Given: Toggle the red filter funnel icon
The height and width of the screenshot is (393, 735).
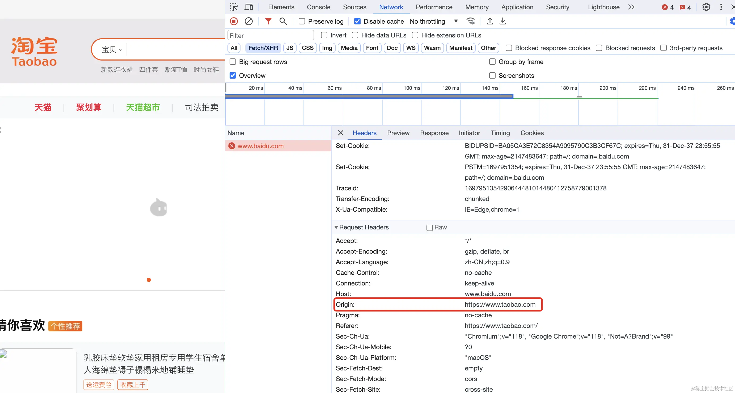Looking at the screenshot, I should [x=268, y=22].
